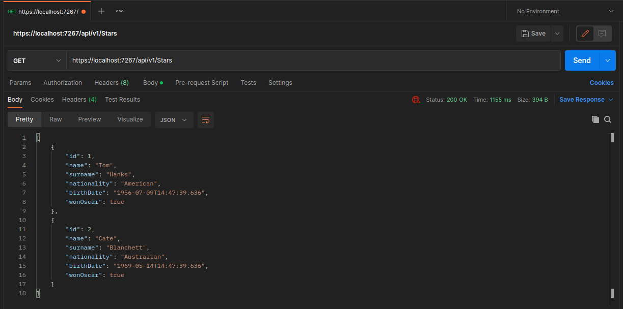The image size is (623, 309).
Task: Switch to the Test Results tab
Action: click(122, 100)
